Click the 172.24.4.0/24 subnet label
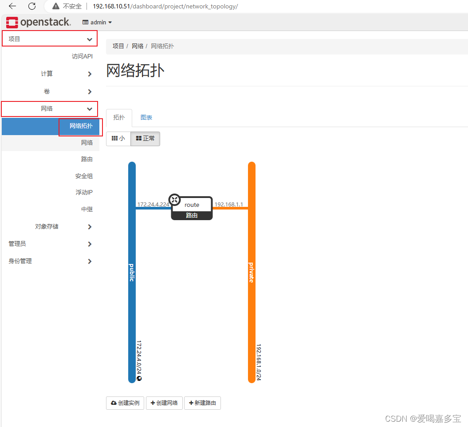Screen dimensions: 468x427 click(x=139, y=357)
